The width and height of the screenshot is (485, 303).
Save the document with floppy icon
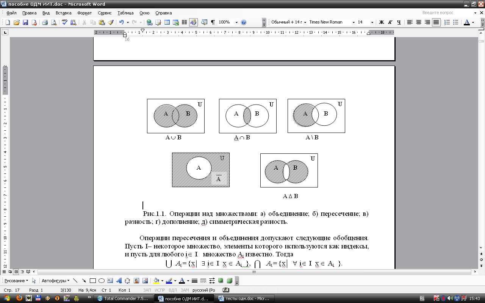pyautogui.click(x=25, y=22)
